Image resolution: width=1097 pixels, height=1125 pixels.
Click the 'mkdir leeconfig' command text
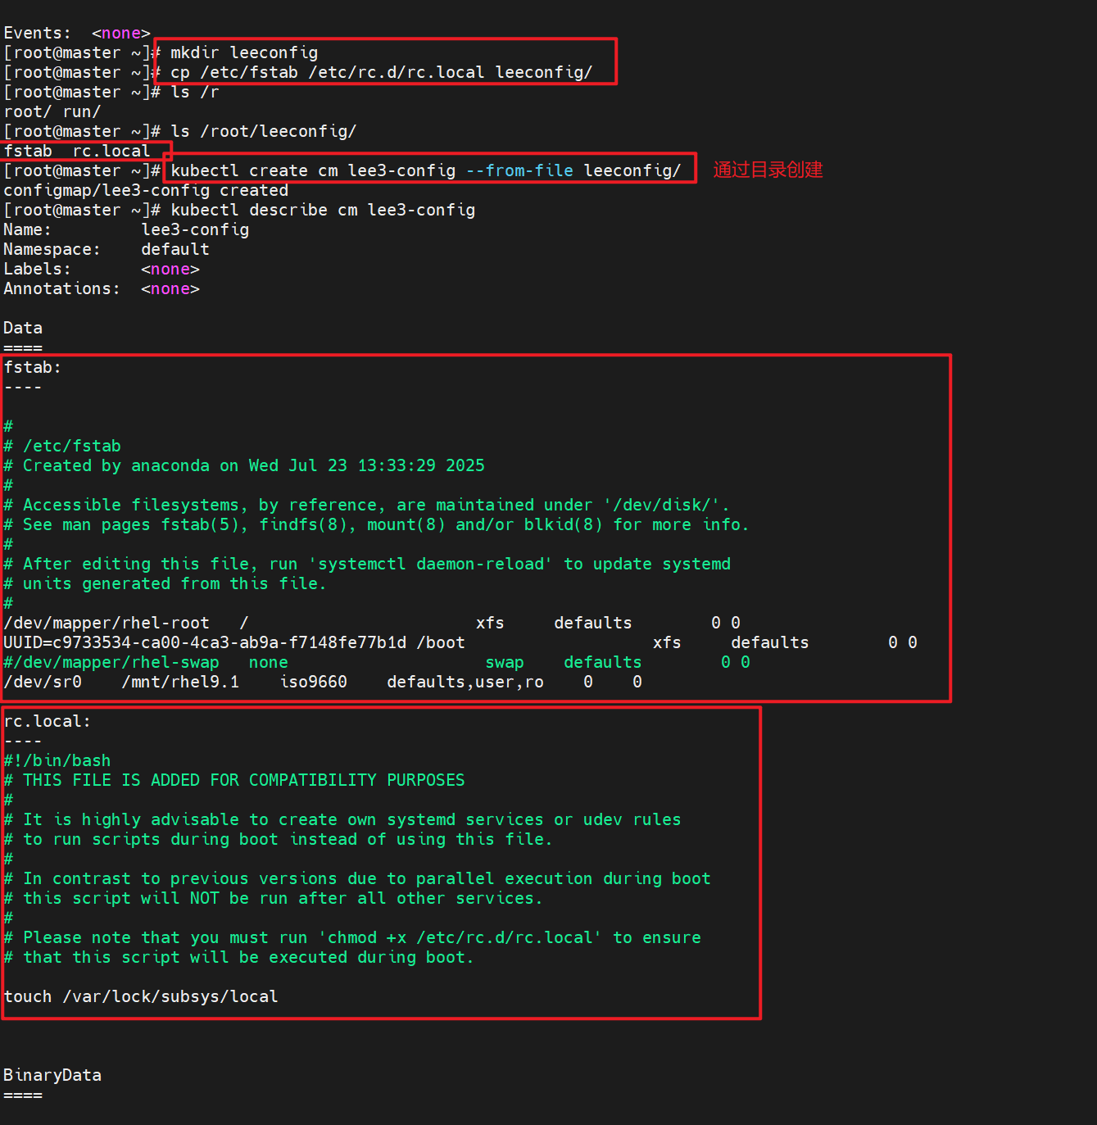tap(244, 52)
